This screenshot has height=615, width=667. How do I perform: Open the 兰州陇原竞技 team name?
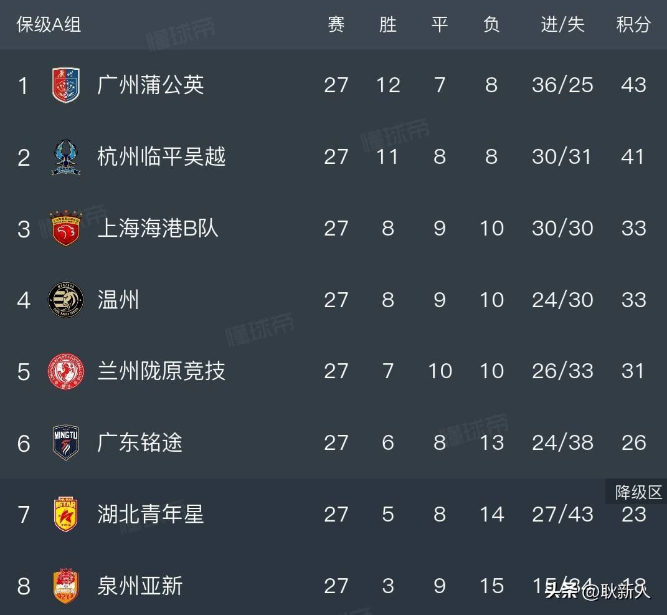tap(161, 371)
